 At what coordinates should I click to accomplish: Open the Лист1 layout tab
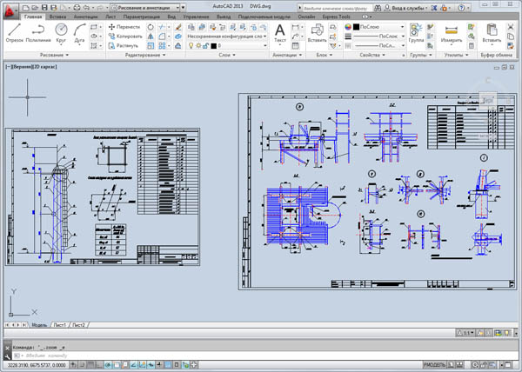click(59, 324)
